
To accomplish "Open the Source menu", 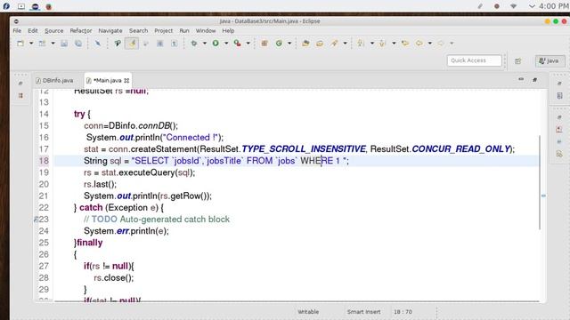I will pos(53,31).
